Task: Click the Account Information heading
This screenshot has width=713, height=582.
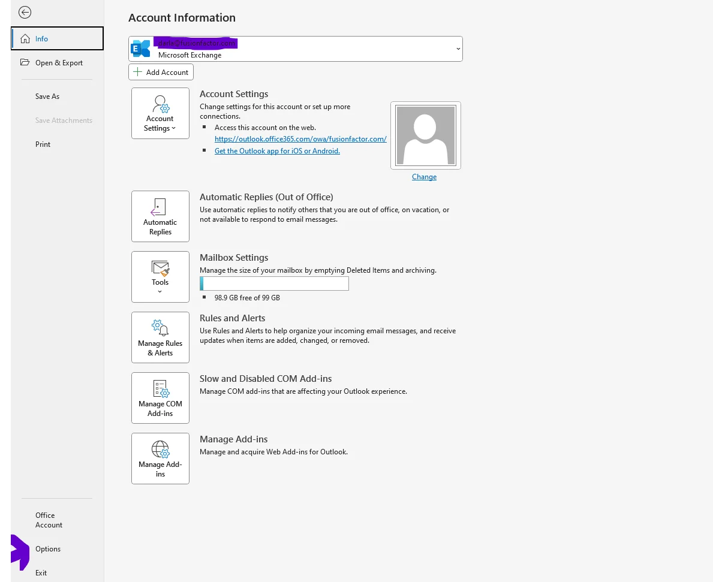Action: 182,18
